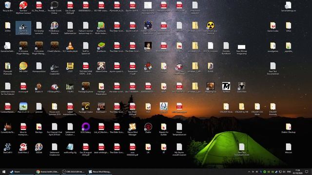Select the Barclays folder
312x175 pixels.
tap(39, 128)
